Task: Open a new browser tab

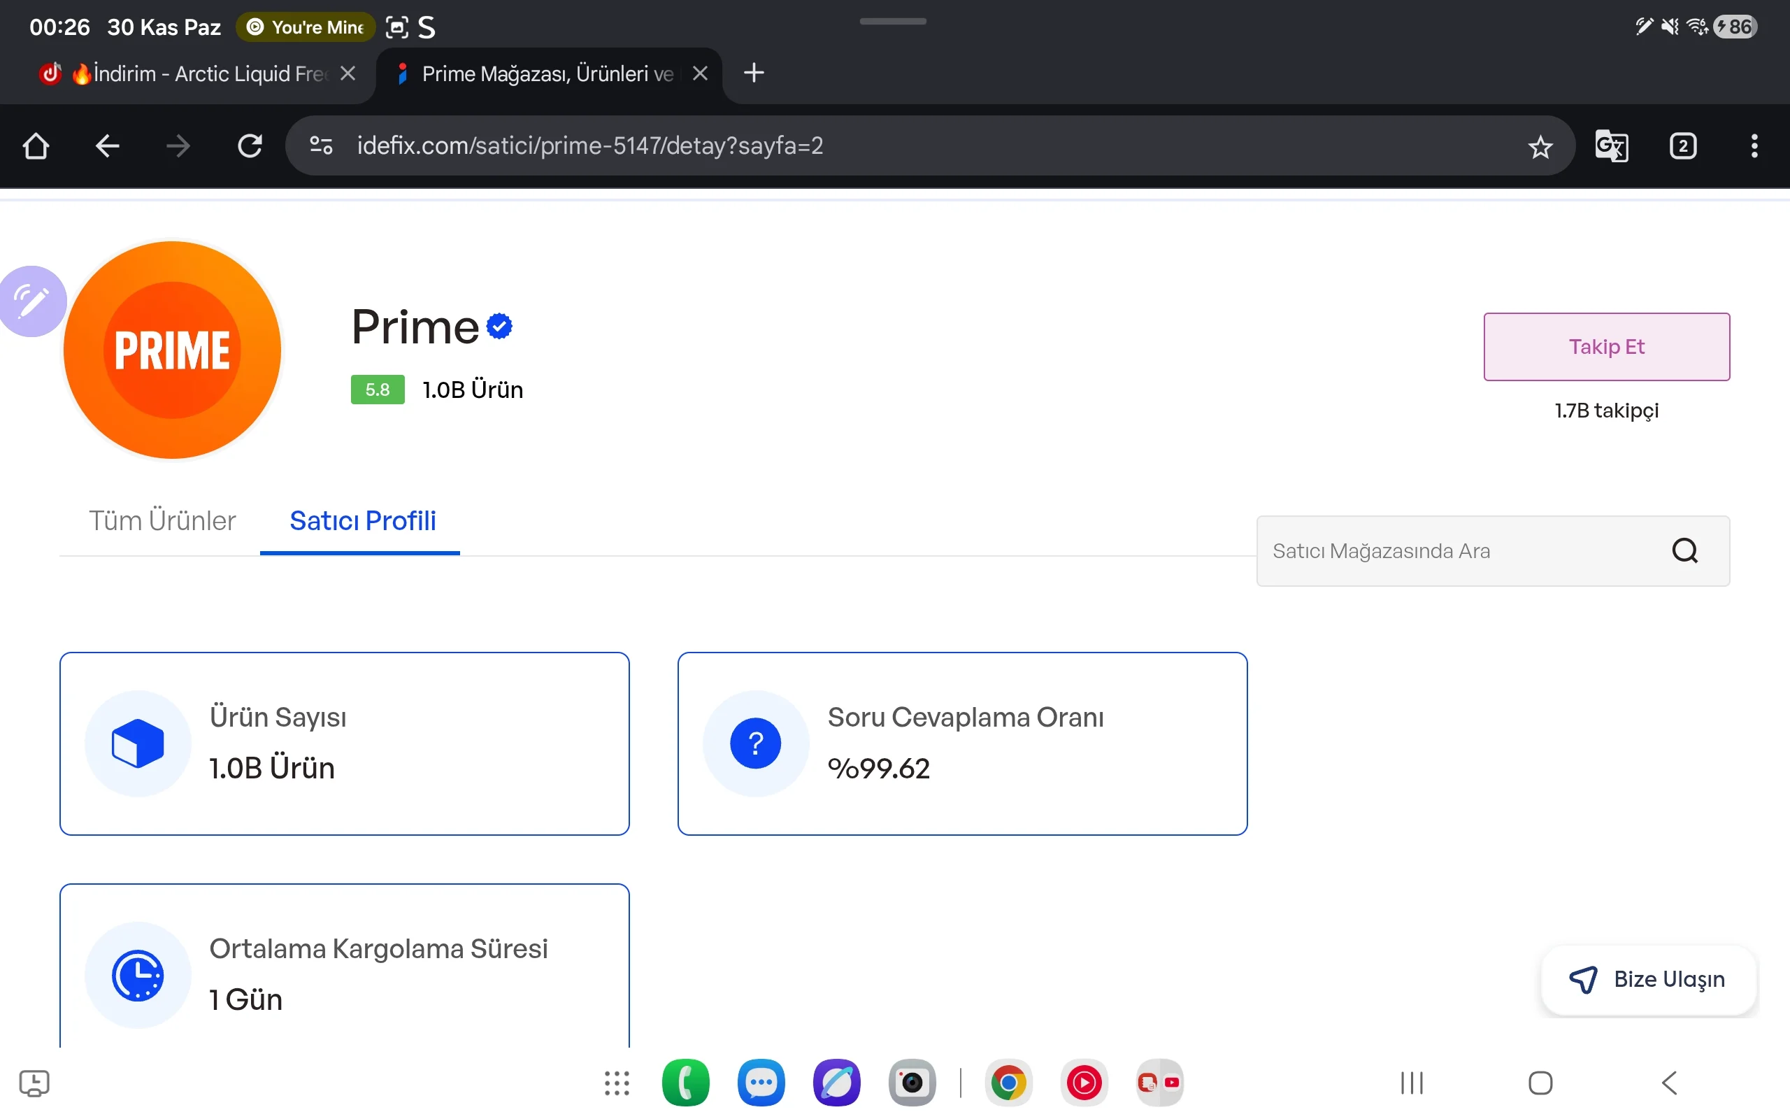Action: point(753,73)
